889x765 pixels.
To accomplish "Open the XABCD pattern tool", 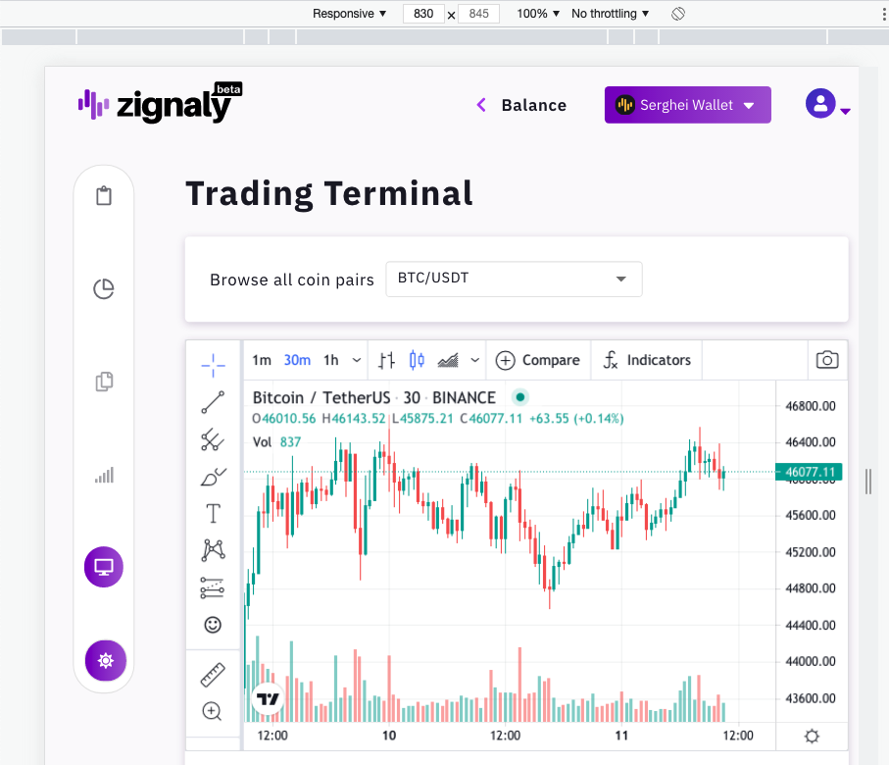I will pos(214,549).
